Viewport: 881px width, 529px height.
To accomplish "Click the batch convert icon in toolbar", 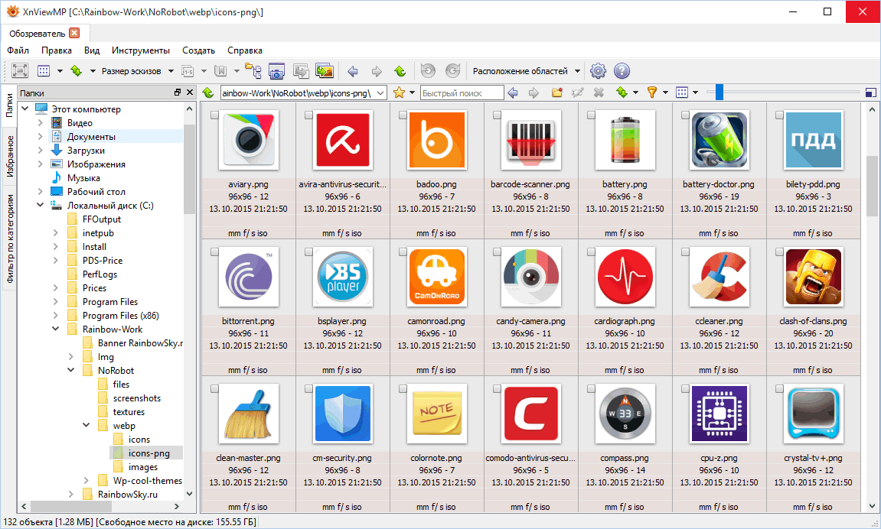I will tap(301, 71).
